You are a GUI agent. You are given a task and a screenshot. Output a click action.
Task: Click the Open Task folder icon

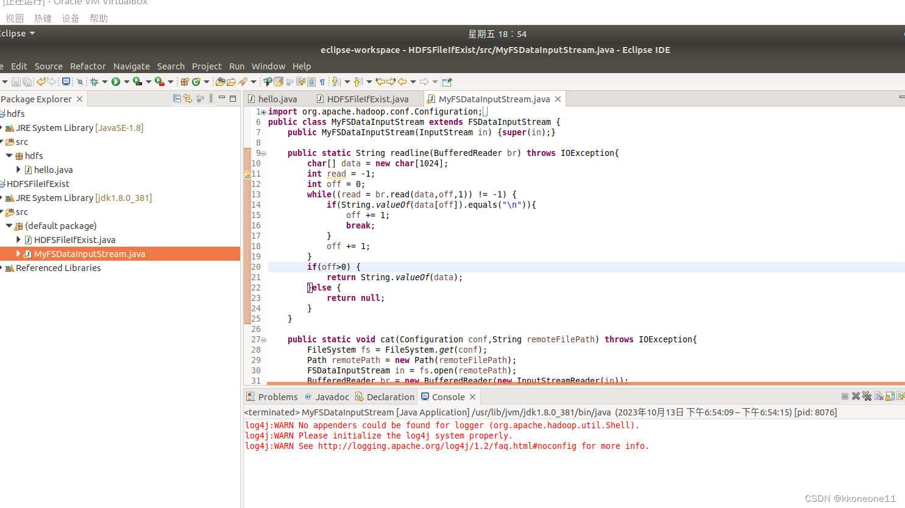pyautogui.click(x=231, y=82)
